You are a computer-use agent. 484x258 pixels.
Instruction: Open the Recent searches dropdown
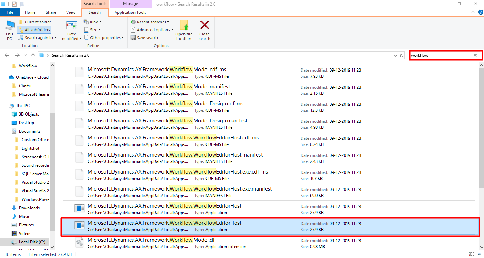click(x=150, y=22)
